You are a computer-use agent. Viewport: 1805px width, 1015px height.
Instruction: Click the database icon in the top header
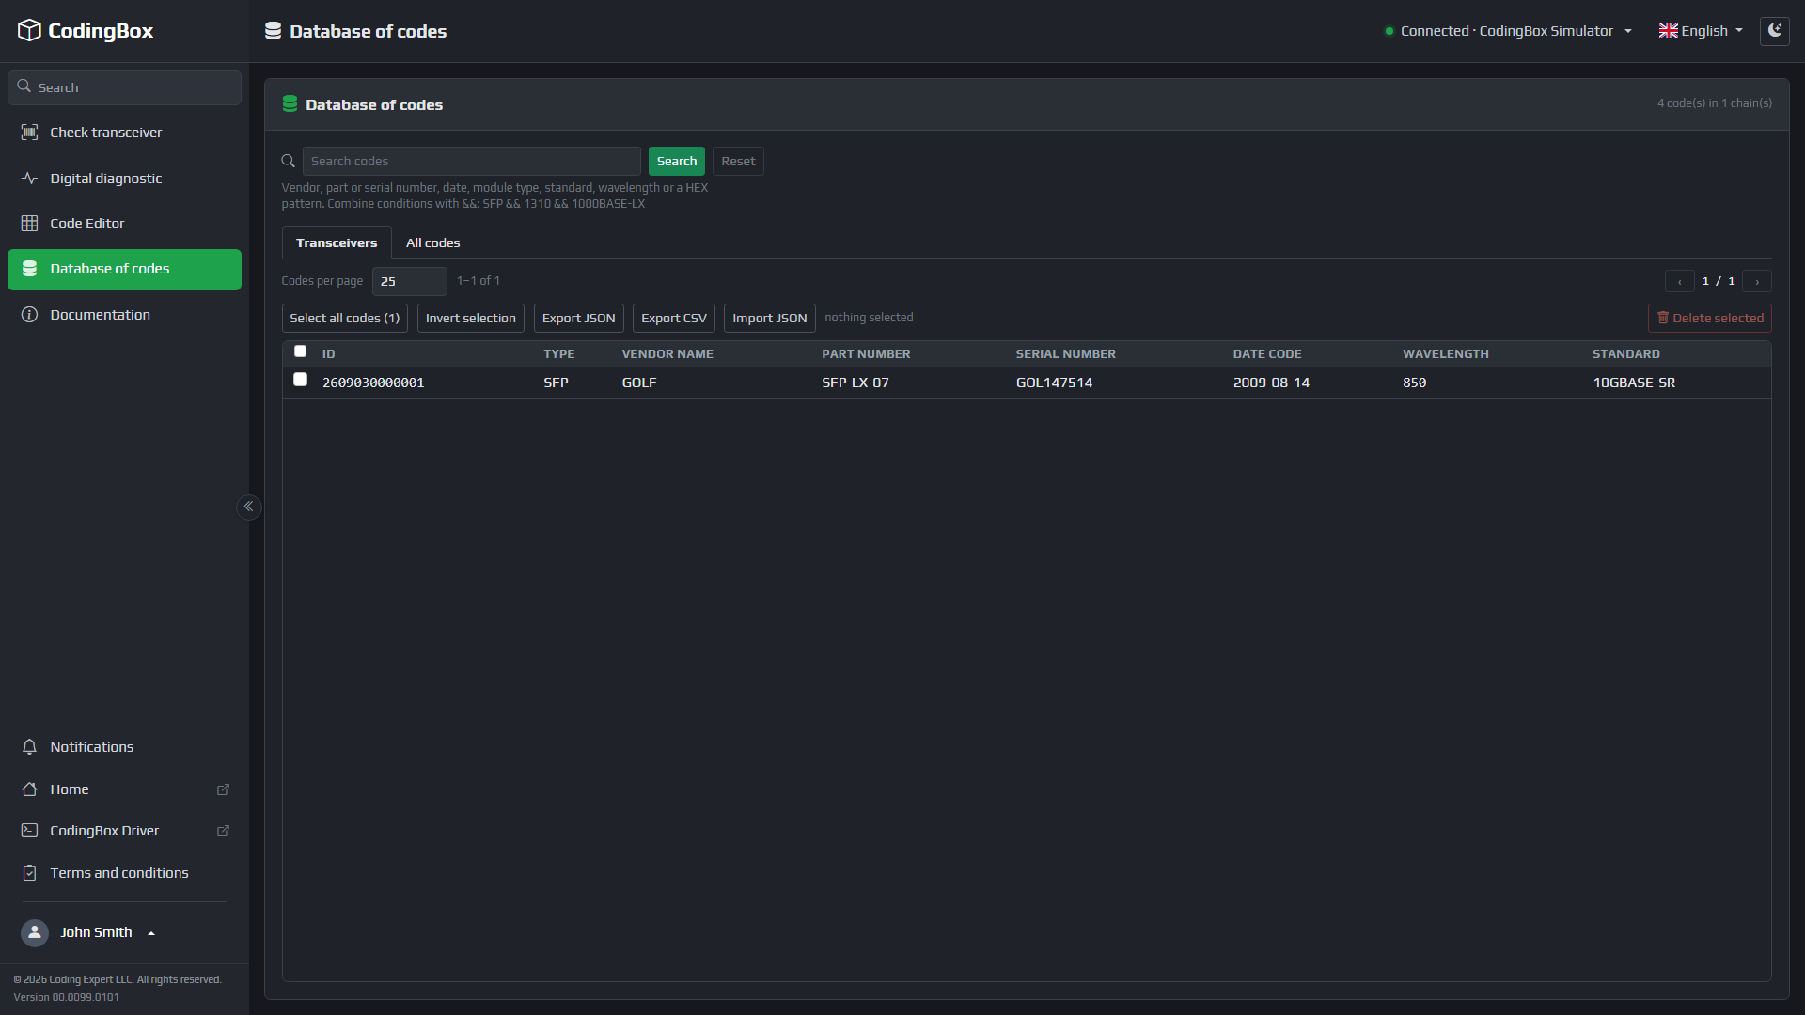click(x=274, y=31)
